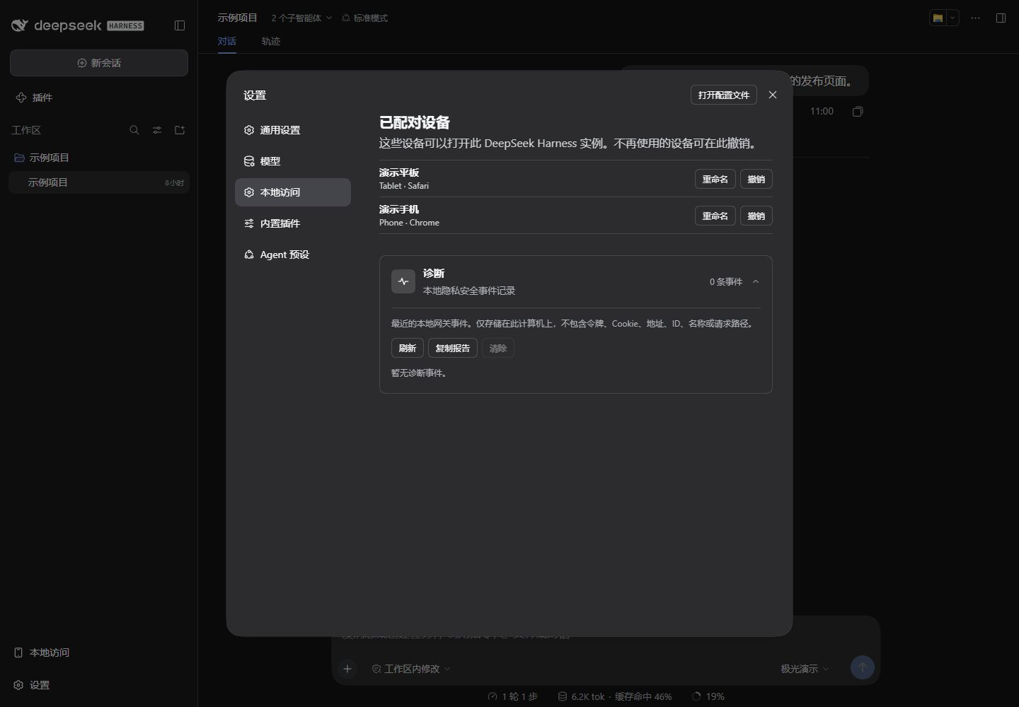The image size is (1019, 707).
Task: Select the 内置插件 settings section
Action: click(x=293, y=223)
